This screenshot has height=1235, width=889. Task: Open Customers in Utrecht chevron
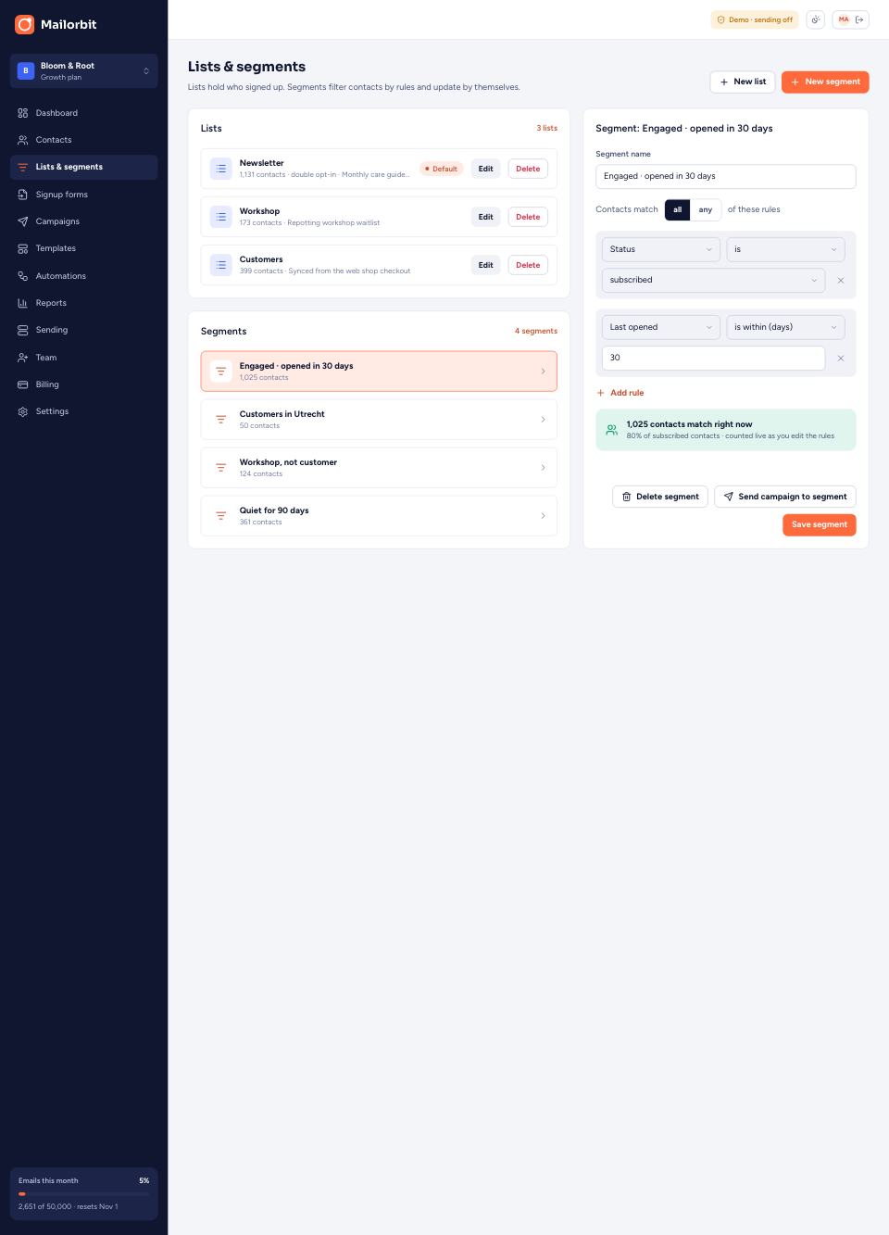click(543, 420)
